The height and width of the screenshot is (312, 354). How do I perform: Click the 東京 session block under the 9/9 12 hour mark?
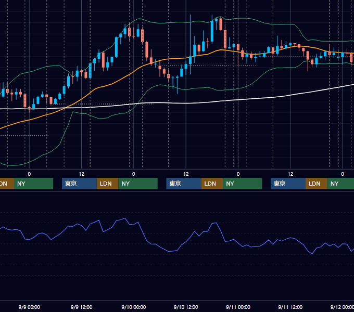point(80,184)
